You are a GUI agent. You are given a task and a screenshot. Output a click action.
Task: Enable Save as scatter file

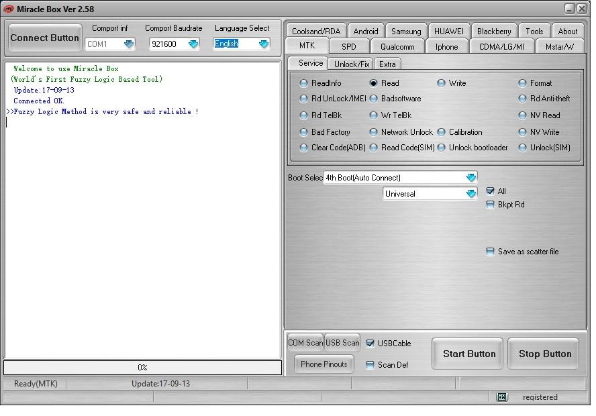(x=491, y=252)
